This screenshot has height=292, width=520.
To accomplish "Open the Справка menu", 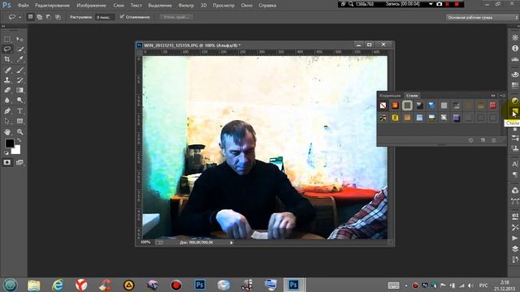I will pyautogui.click(x=267, y=6).
